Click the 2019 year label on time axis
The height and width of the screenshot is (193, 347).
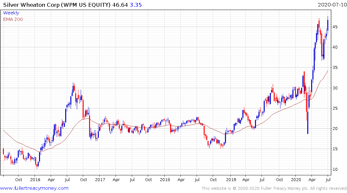[x=231, y=179]
